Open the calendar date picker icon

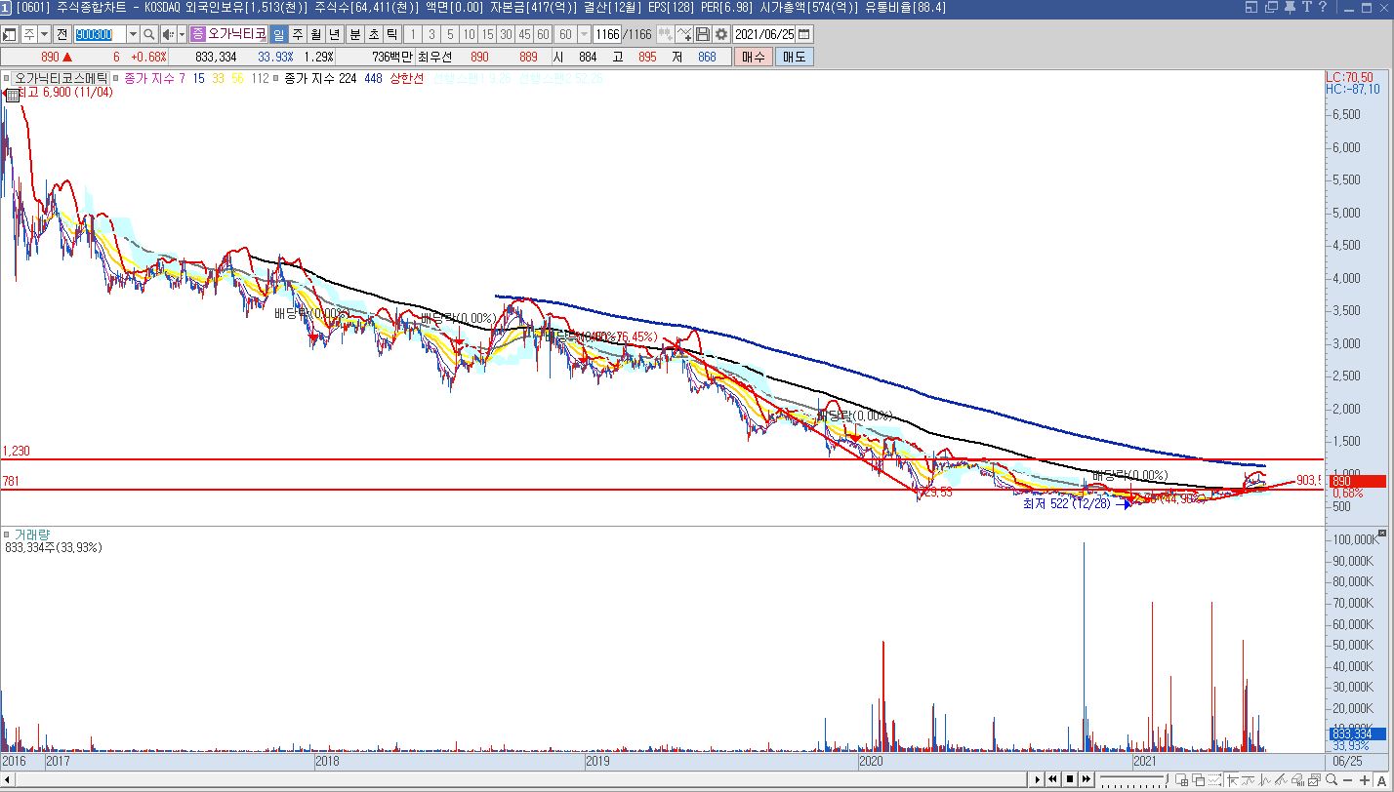point(803,34)
